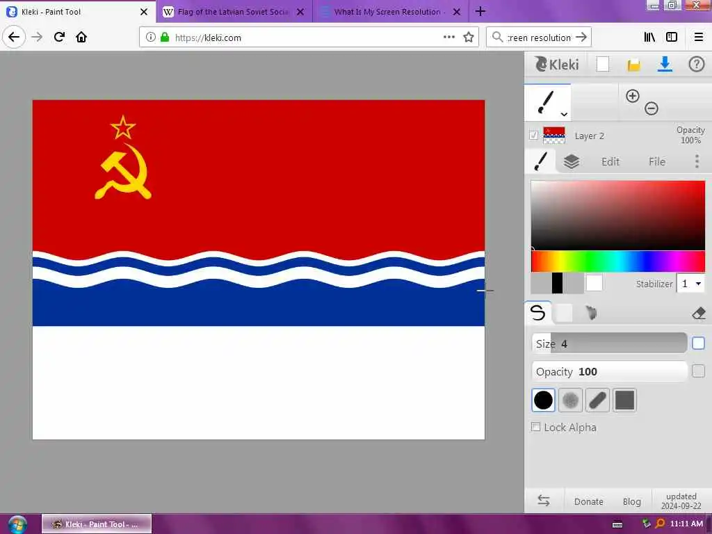Screen dimensions: 712x534
Task: Toggle opacity pressure sensitivity checkbox
Action: tap(698, 371)
